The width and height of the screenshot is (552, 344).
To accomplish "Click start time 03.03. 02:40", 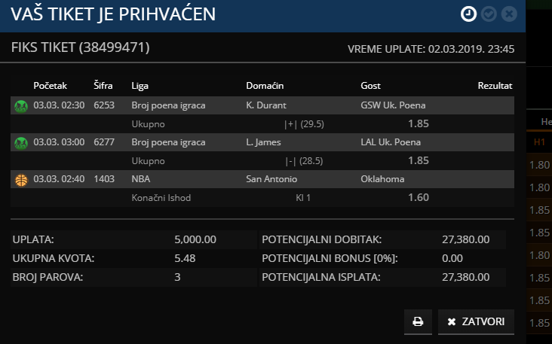I will tap(59, 179).
